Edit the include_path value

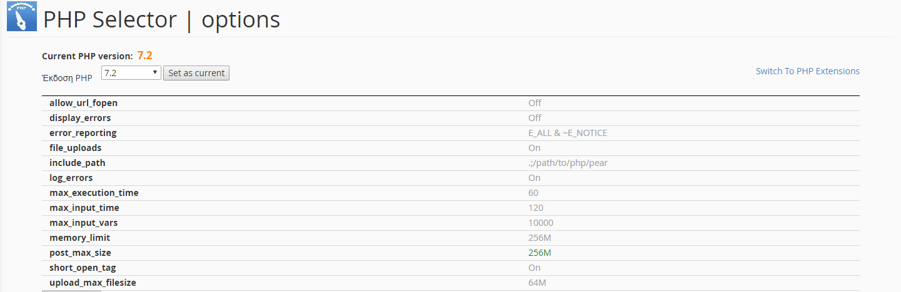pyautogui.click(x=567, y=163)
